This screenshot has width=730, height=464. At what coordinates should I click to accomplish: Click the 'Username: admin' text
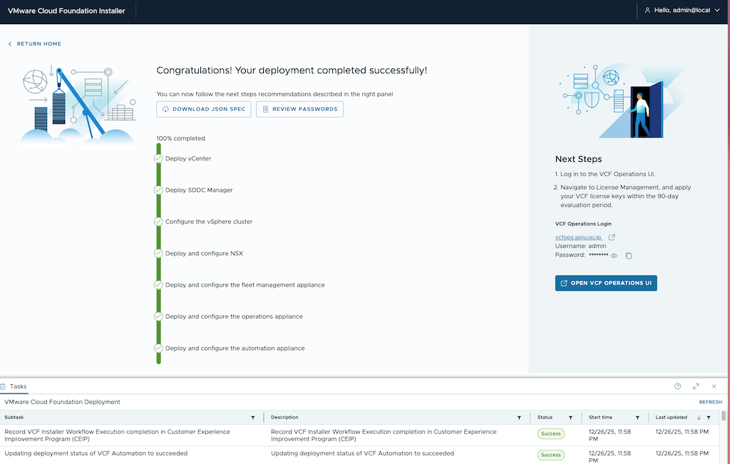click(x=580, y=246)
